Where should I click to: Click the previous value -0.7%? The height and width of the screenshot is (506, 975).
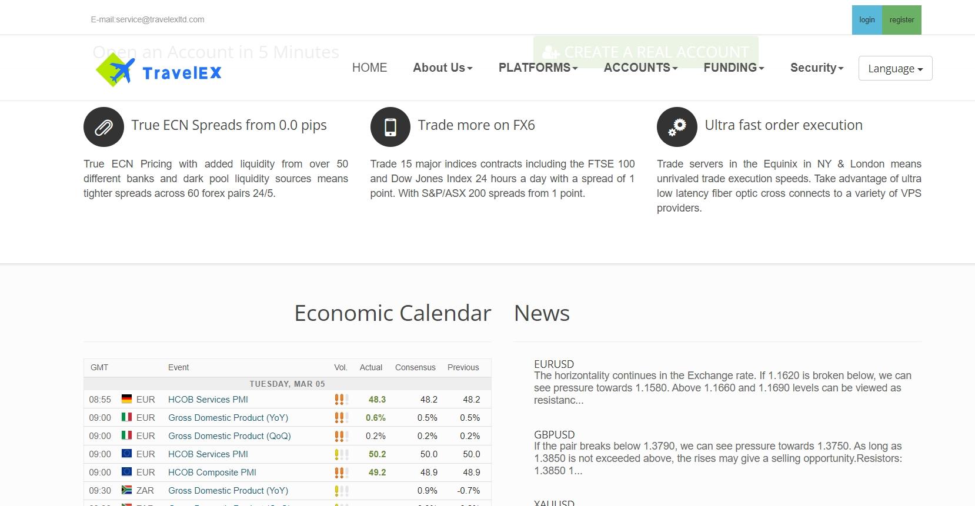[469, 491]
